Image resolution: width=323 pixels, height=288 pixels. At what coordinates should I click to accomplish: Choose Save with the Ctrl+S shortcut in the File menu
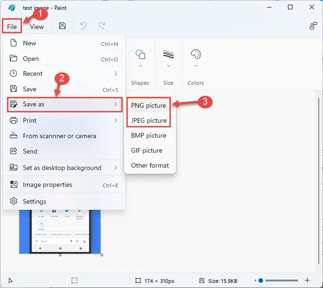pos(64,89)
